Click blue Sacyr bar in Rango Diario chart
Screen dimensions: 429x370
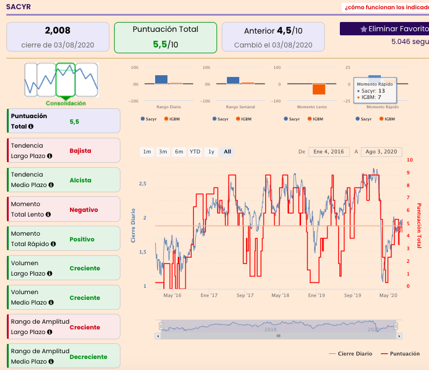pyautogui.click(x=161, y=79)
